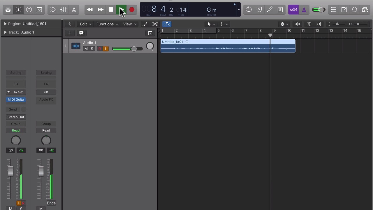Open the Library panel
The height and width of the screenshot is (210, 373).
click(x=8, y=10)
